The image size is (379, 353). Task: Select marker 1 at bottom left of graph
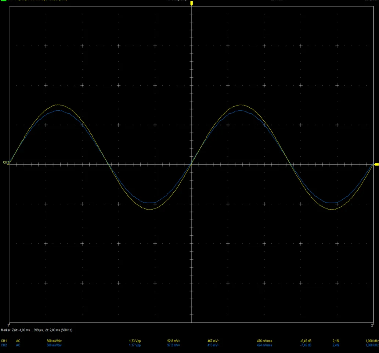click(x=9, y=325)
